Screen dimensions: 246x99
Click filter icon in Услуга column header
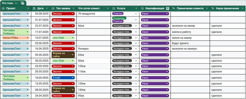(x=136, y=8)
